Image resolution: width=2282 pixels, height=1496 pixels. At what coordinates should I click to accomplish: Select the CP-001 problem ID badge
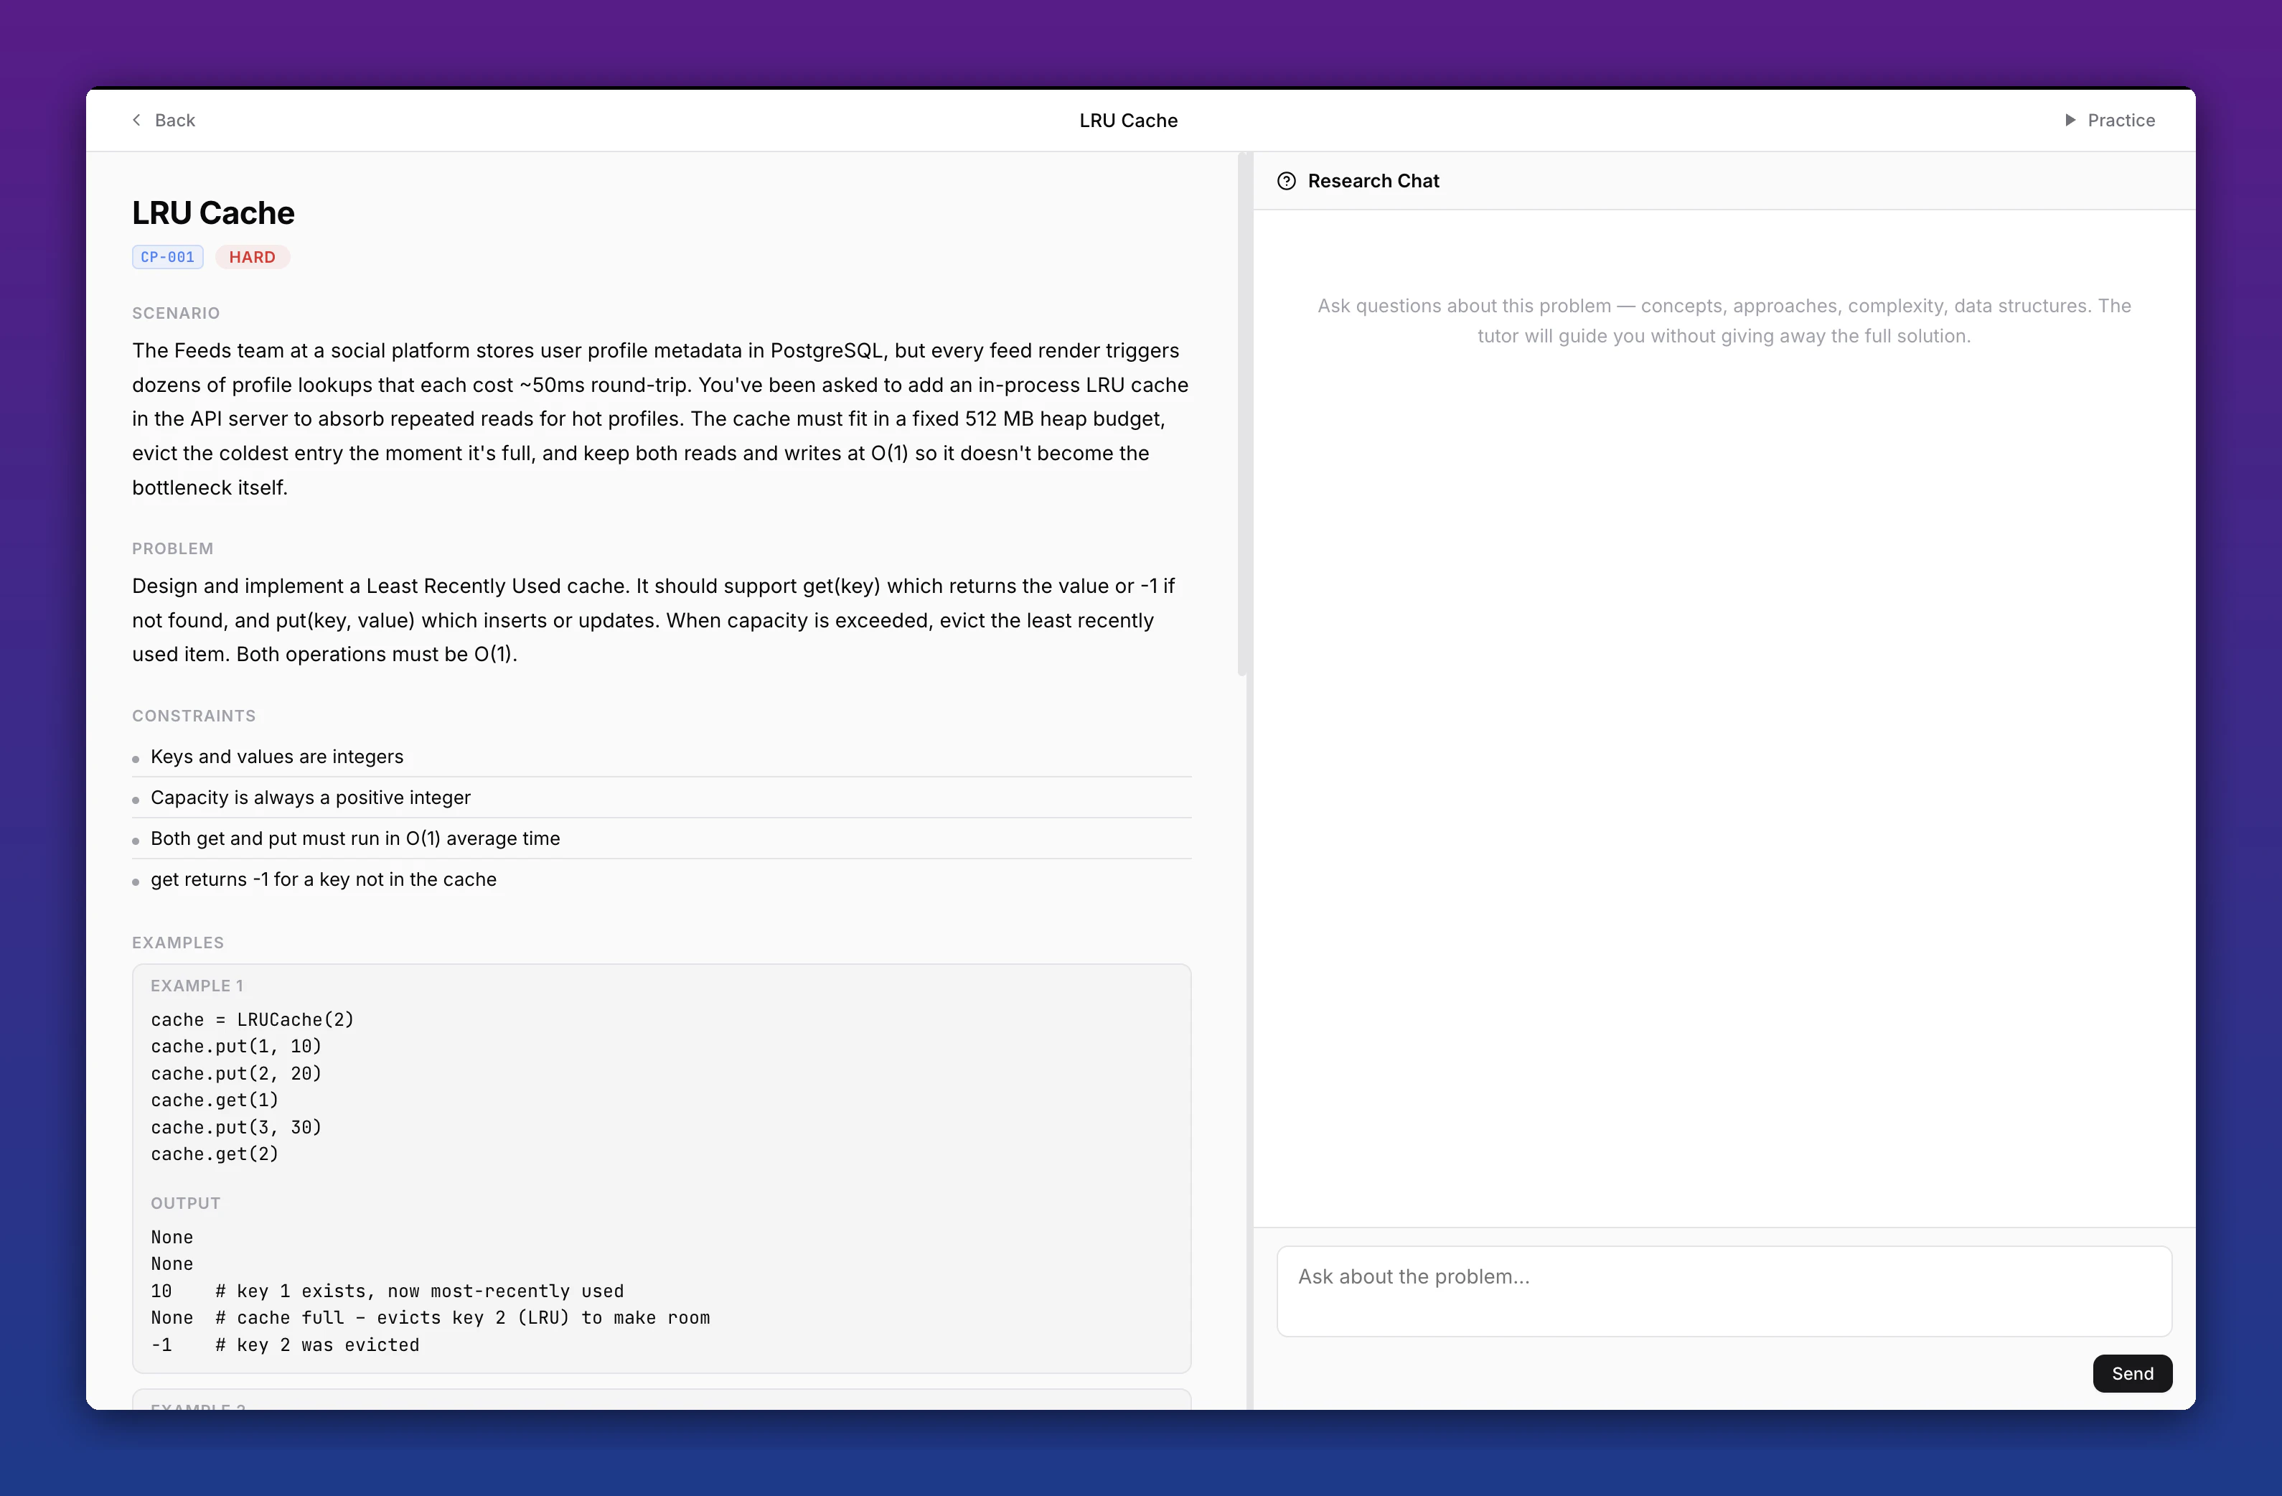point(166,257)
